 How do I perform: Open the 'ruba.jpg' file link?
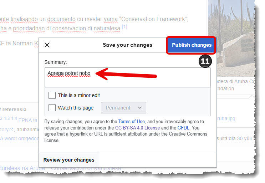pyautogui.click(x=226, y=118)
